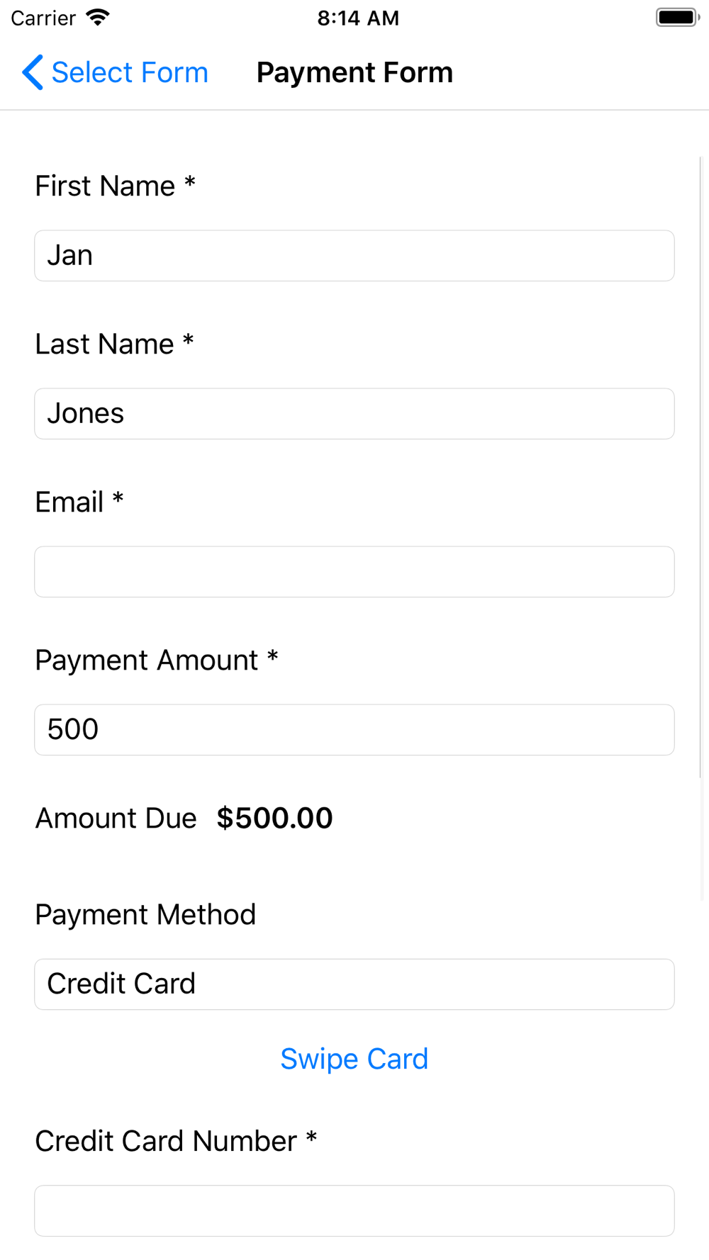The image size is (709, 1260).
Task: Focus the empty Email input field
Action: coord(354,572)
